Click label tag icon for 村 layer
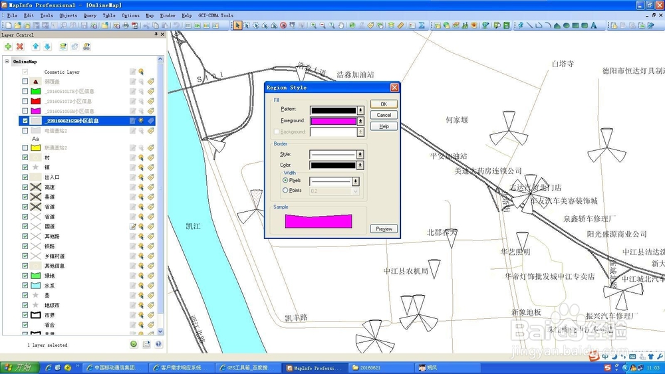The image size is (665, 374). 150,157
